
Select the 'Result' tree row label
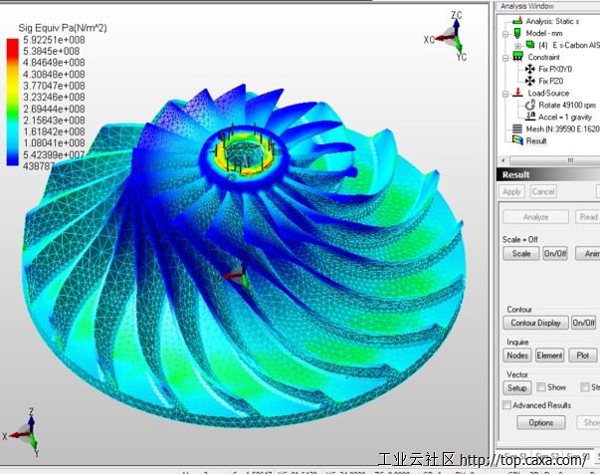click(x=536, y=140)
